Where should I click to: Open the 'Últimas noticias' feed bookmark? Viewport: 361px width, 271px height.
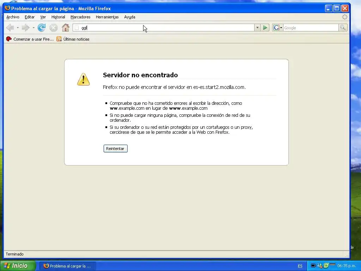(x=73, y=39)
